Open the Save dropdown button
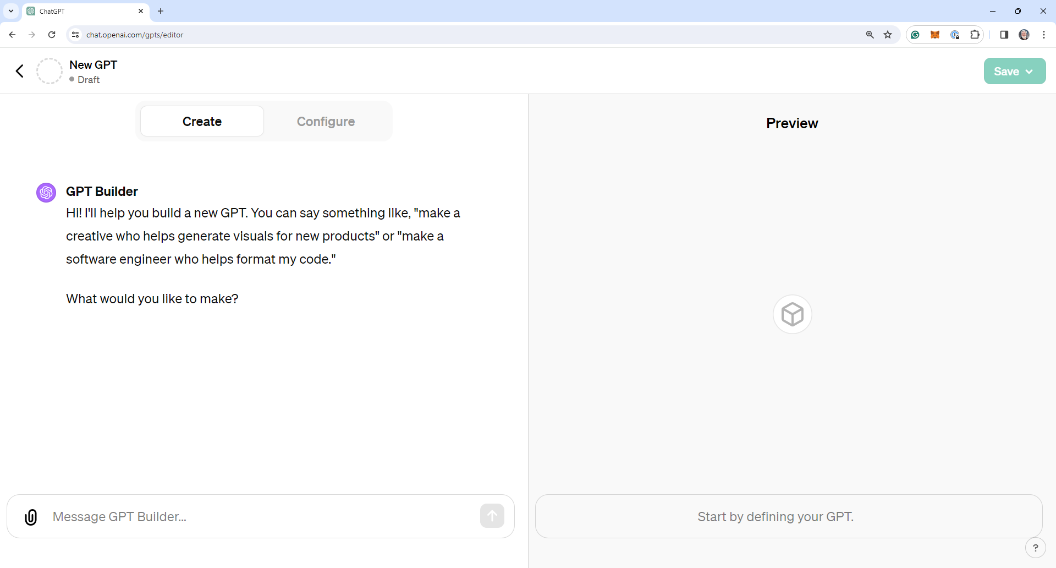This screenshot has width=1056, height=568. point(1015,71)
